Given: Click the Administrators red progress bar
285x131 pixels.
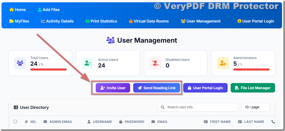Looking at the screenshot, I should tap(252, 69).
